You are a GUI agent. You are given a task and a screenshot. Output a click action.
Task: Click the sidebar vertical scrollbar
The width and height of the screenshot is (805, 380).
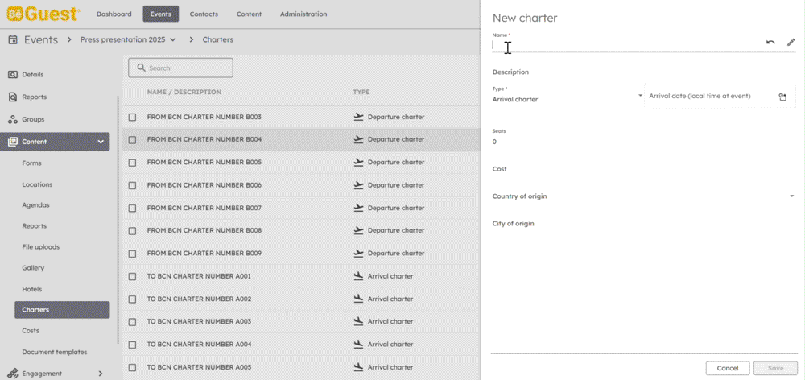coord(118,221)
